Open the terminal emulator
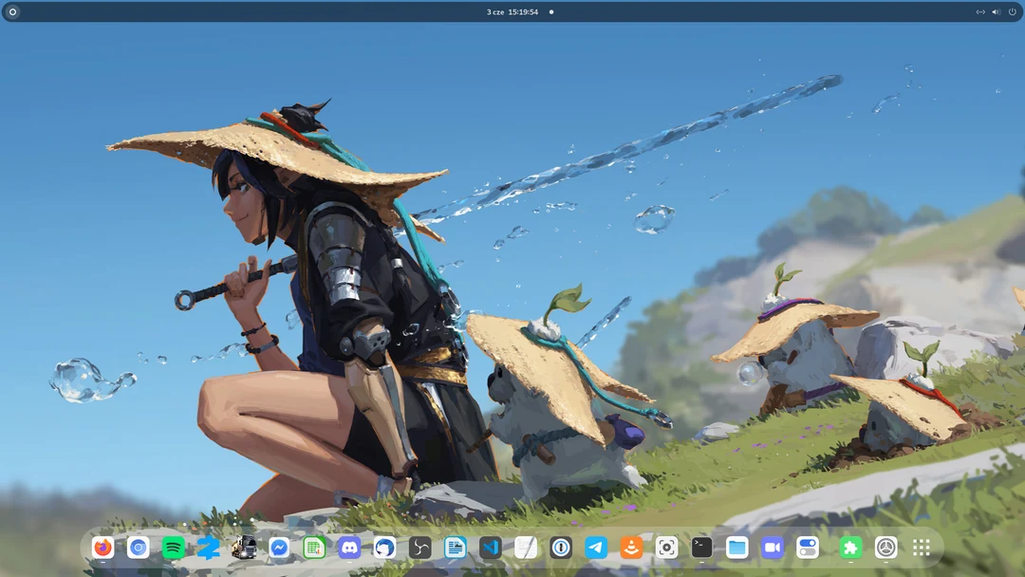Viewport: 1025px width, 577px height. click(700, 548)
